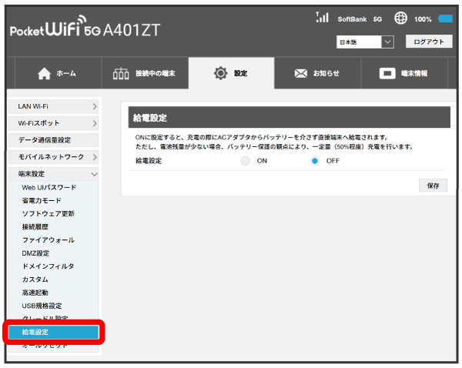
Task: Click the 保存 button
Action: 432,186
